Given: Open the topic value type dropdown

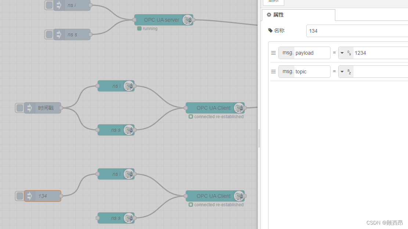Looking at the screenshot, I should click(343, 72).
